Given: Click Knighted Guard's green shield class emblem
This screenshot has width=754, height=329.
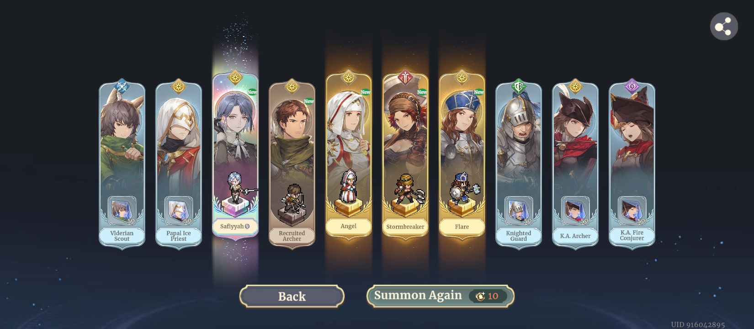Looking at the screenshot, I should coord(519,86).
